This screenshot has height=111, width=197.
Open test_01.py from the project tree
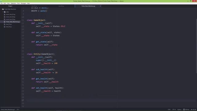click(9, 24)
